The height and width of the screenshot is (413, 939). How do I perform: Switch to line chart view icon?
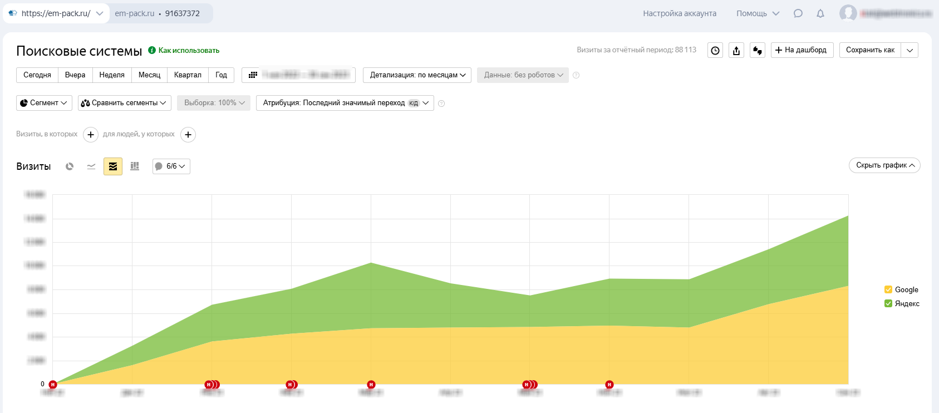tap(91, 166)
